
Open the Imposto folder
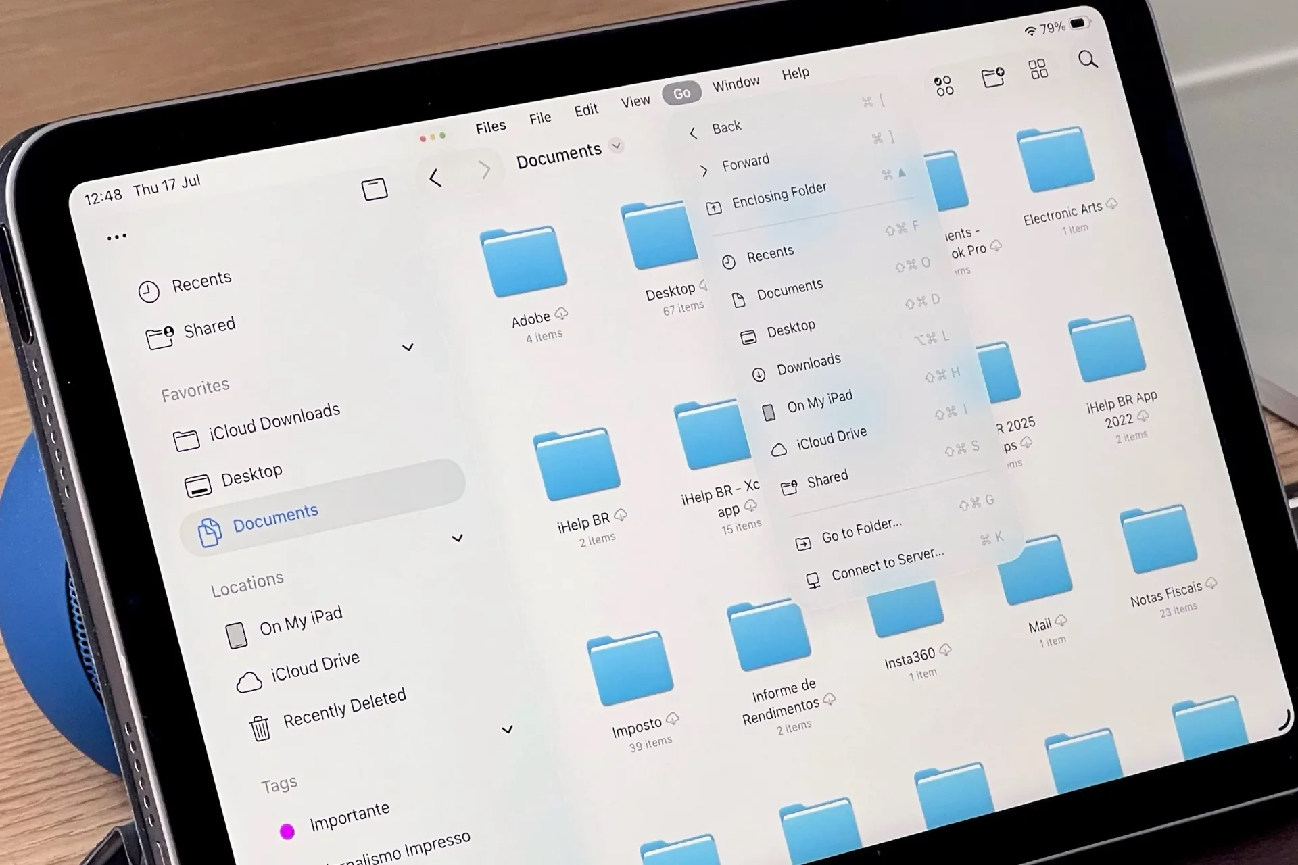[x=629, y=669]
